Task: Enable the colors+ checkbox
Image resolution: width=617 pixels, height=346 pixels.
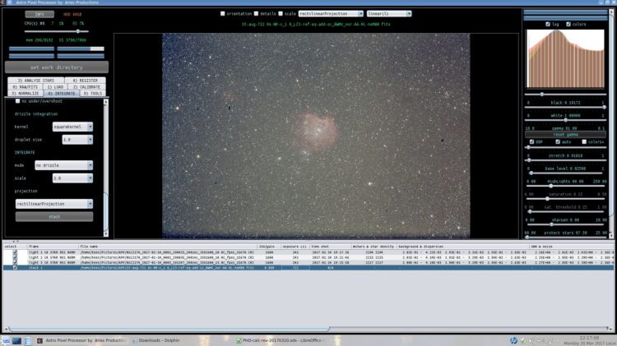Action: (x=584, y=141)
